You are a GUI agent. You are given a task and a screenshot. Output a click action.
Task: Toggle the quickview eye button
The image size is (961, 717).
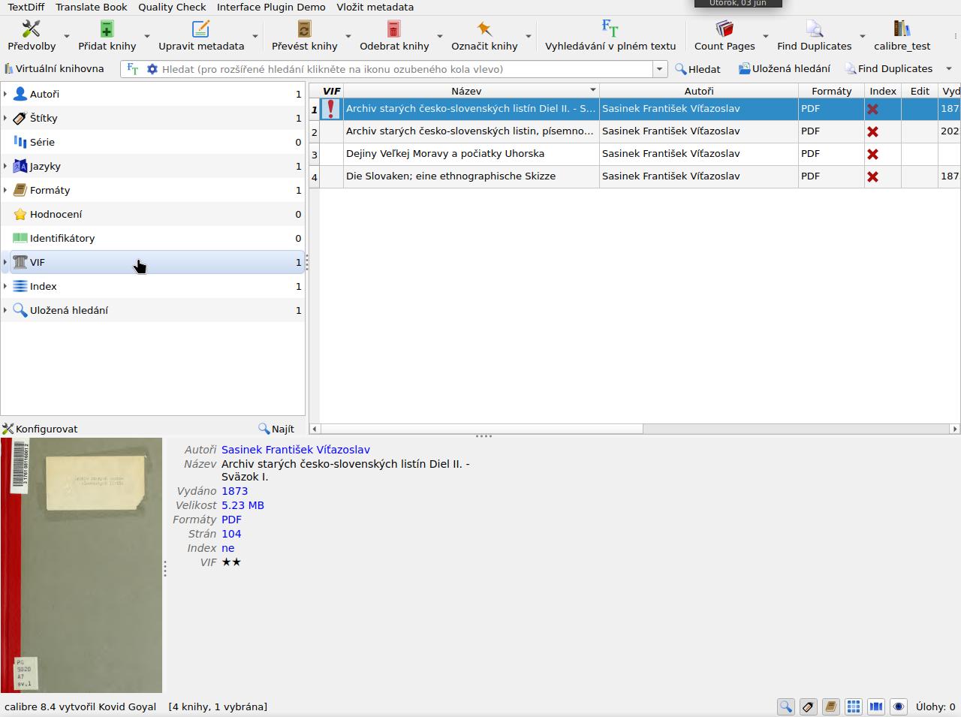pos(898,706)
